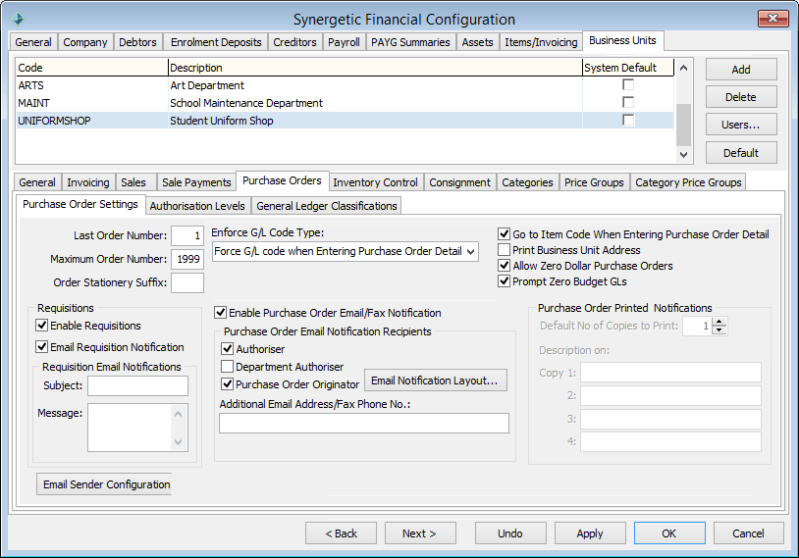Toggle Email Requisition Notification checkbox

click(42, 347)
